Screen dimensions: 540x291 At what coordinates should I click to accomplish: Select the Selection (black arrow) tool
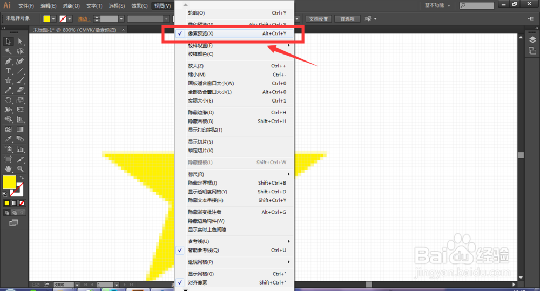(8, 42)
